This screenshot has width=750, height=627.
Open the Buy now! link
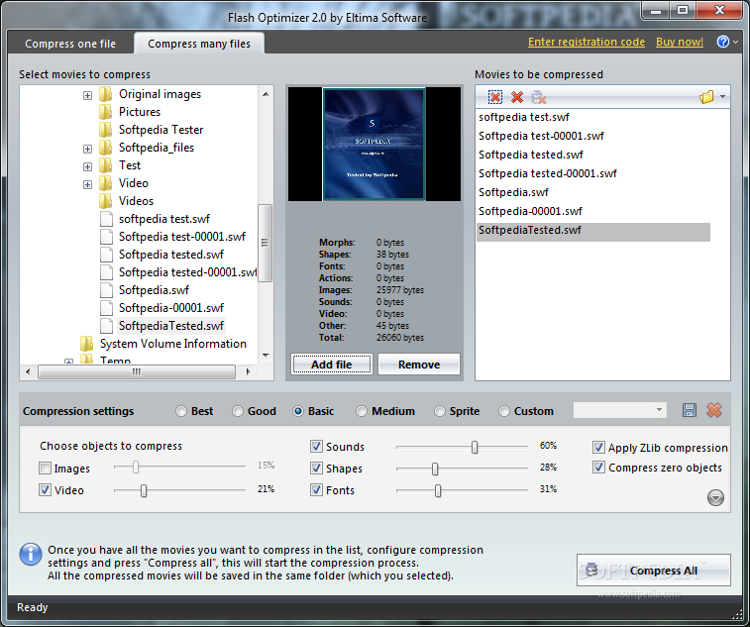coord(680,42)
